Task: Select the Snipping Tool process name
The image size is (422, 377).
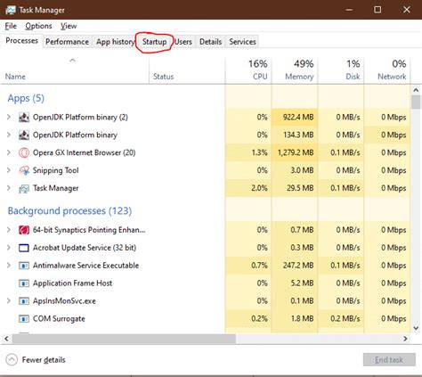Action: (56, 170)
